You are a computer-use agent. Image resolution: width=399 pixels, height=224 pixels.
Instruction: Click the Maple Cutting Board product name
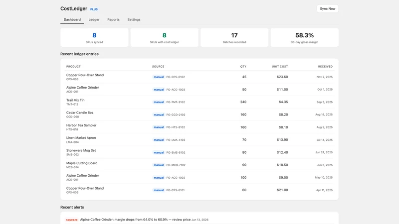tap(82, 163)
